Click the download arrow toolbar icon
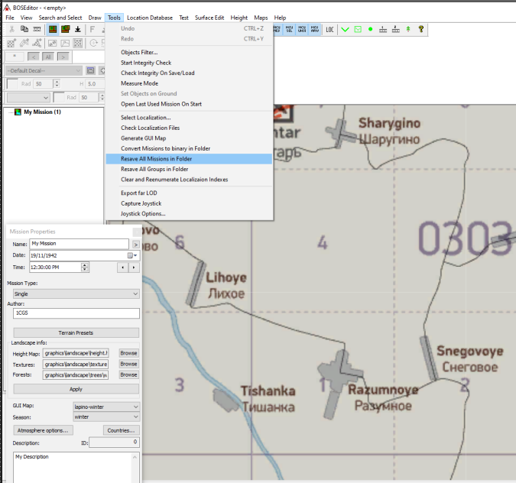 click(79, 30)
